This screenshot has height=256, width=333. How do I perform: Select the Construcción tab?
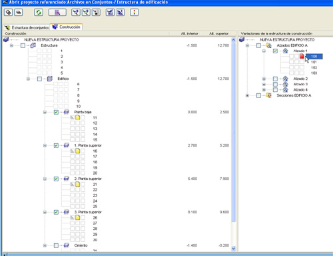(66, 27)
